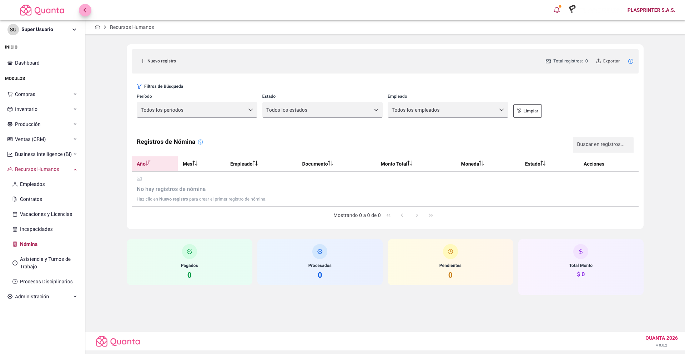Select the Empleados person icon
Viewport: 685px width, 354px height.
click(x=15, y=184)
